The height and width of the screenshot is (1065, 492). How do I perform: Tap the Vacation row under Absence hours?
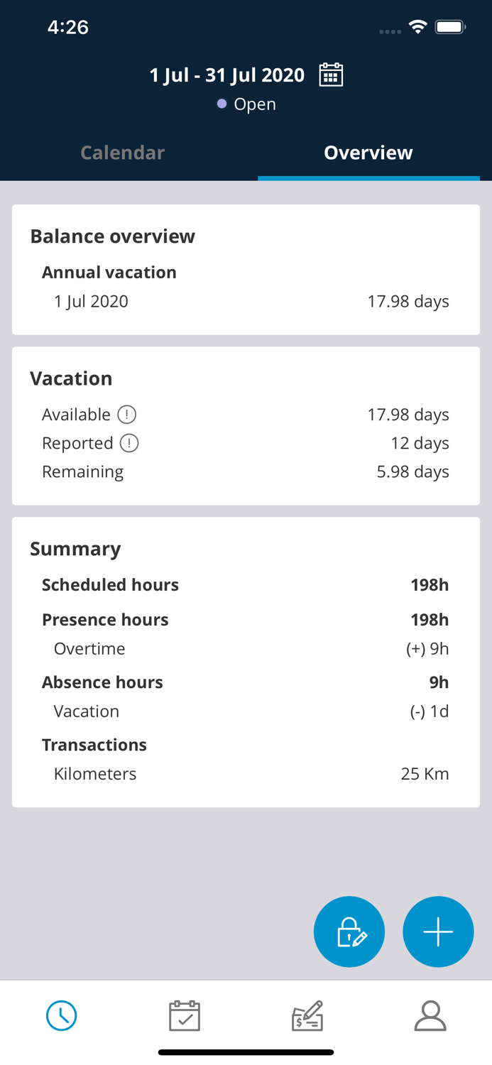pos(246,711)
